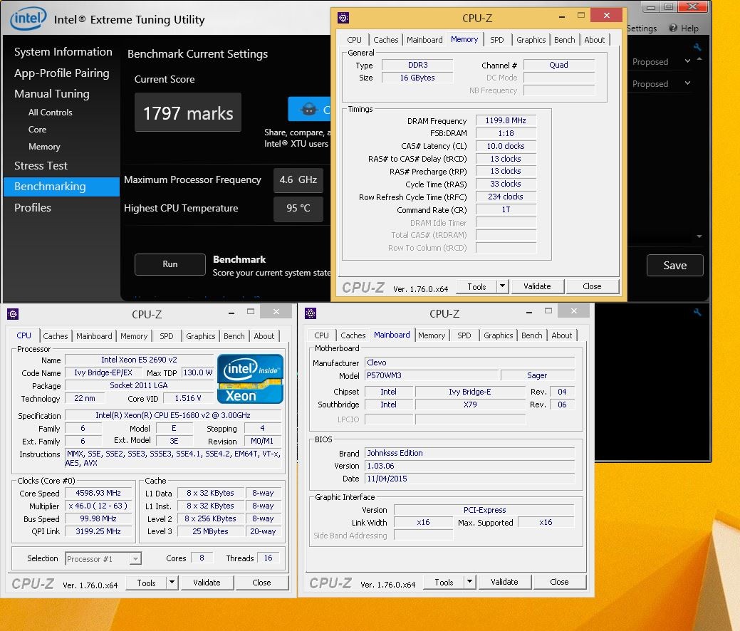Click CPU-Z icon in CPU window title bar

tap(13, 313)
